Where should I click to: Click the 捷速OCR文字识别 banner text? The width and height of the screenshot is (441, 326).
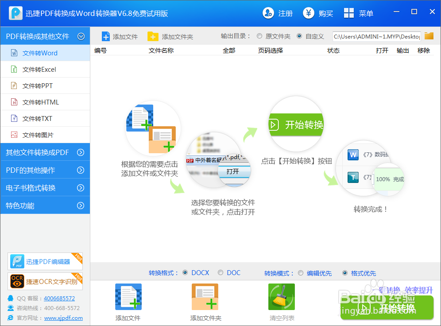click(52, 282)
